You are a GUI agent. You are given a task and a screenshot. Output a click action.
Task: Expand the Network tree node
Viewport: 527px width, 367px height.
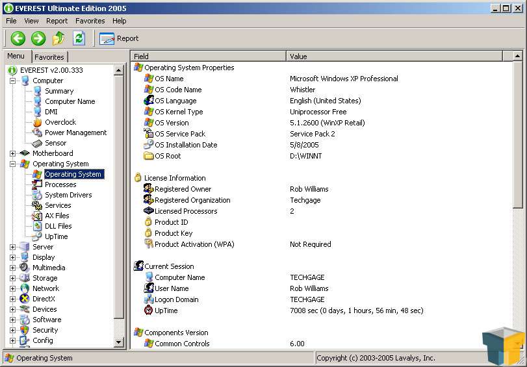point(12,288)
